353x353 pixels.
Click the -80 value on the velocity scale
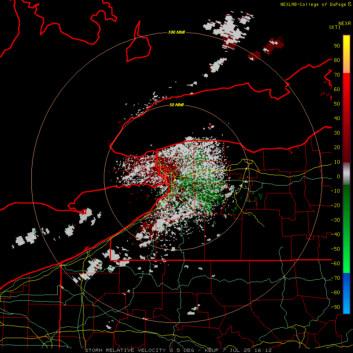335,293
